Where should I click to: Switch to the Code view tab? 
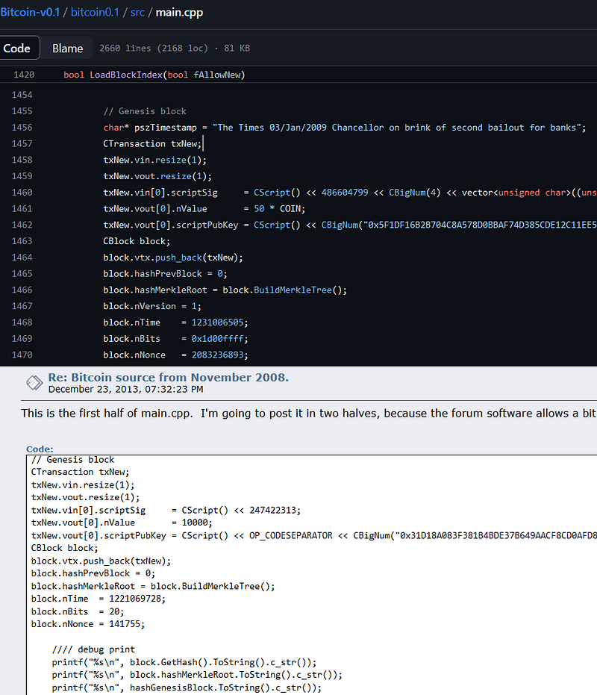point(16,49)
